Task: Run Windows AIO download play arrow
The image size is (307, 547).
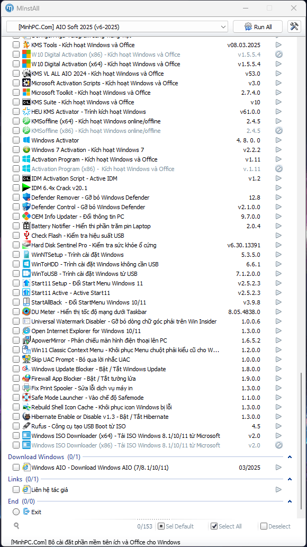Action: pos(278,468)
